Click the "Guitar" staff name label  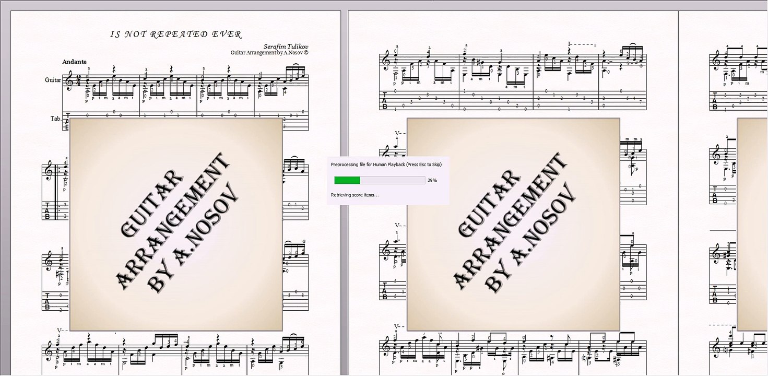[x=53, y=80]
